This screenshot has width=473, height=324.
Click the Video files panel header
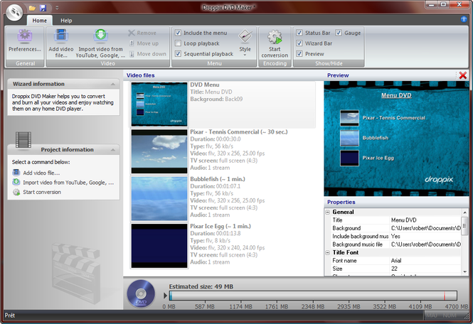[141, 75]
